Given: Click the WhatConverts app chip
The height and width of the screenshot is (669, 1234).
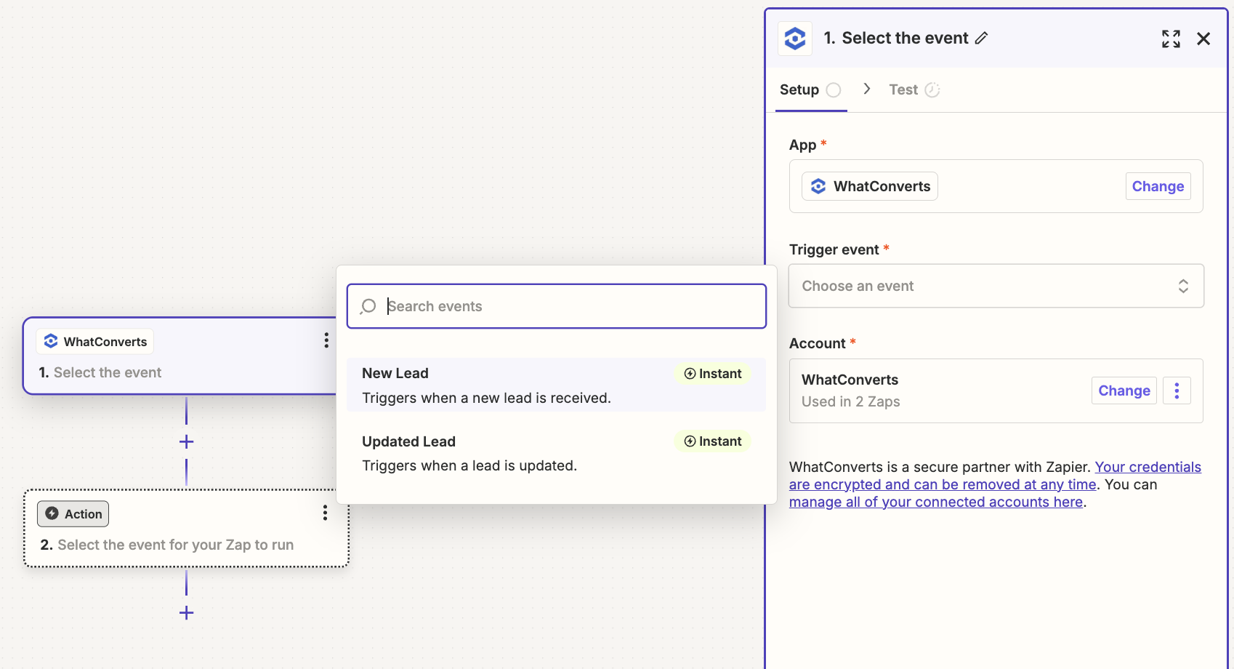Looking at the screenshot, I should click(870, 186).
